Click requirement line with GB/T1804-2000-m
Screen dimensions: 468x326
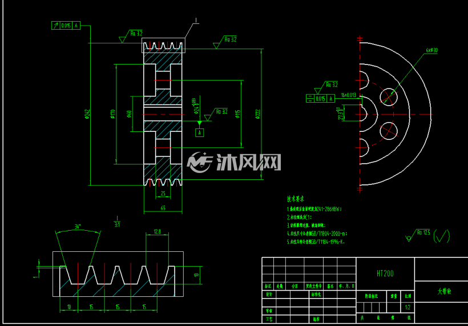coord(317,234)
